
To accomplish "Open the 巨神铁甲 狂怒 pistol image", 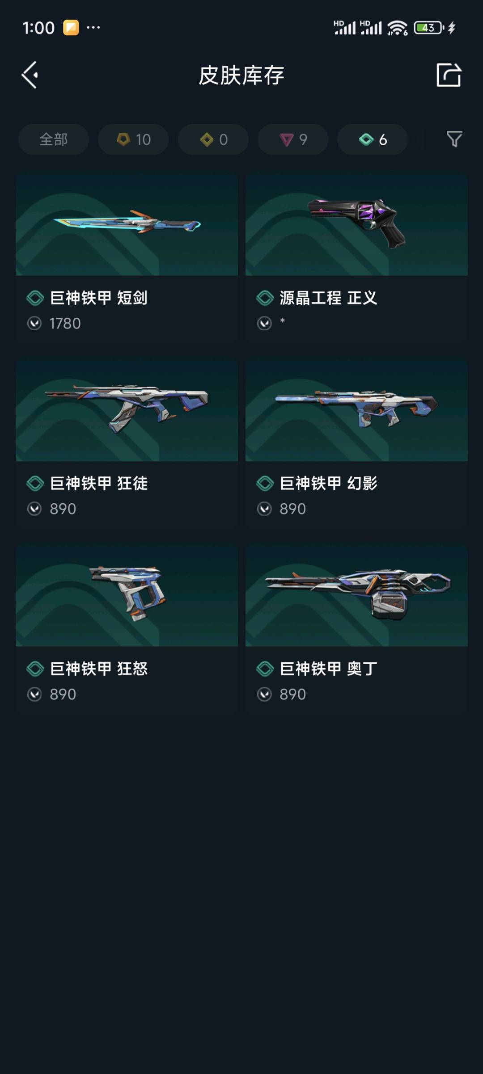I will (x=127, y=594).
